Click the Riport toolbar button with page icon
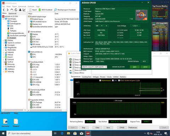 tap(33, 10)
